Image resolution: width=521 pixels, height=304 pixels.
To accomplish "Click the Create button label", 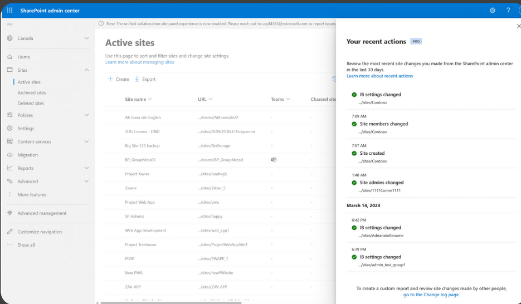I will (x=122, y=79).
